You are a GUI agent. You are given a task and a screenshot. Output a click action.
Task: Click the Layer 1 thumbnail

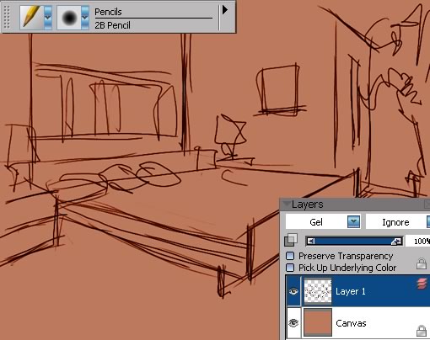tap(318, 291)
